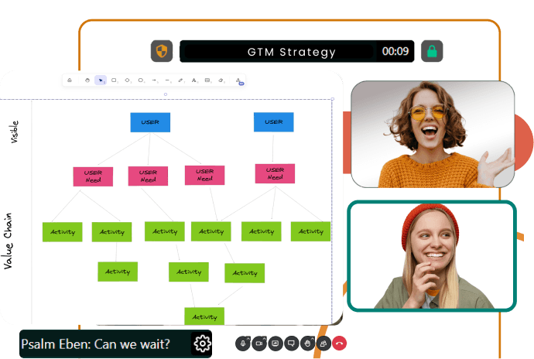Select the Diamond shape tool

[x=128, y=80]
